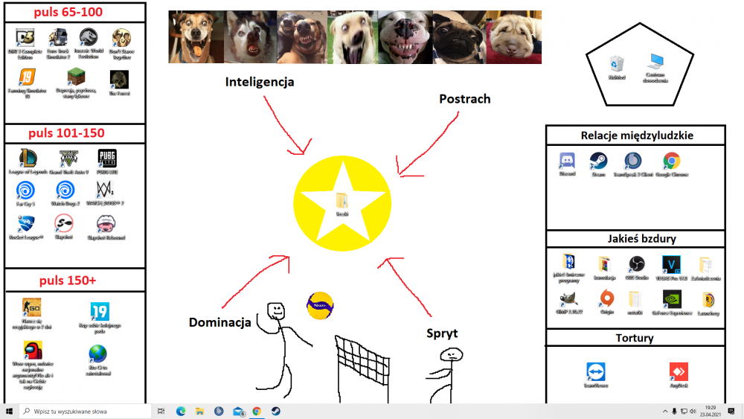The image size is (744, 419).
Task: Click the PUBG Lite icon
Action: tap(107, 159)
